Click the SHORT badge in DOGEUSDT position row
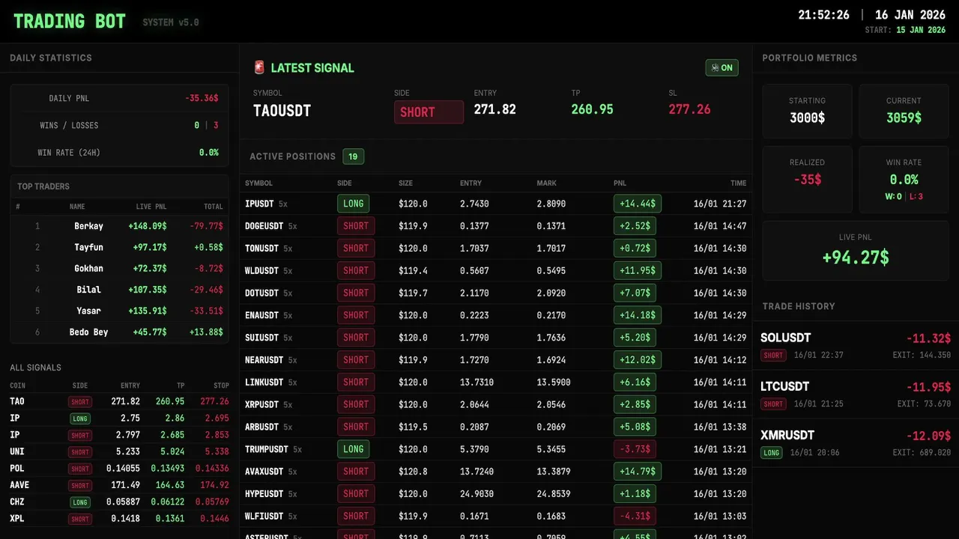 pos(356,226)
